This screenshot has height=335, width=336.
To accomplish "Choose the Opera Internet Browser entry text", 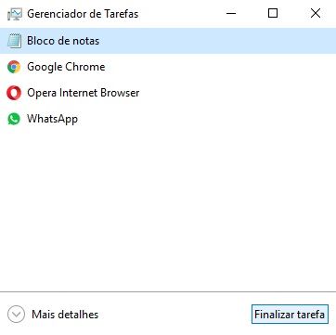I will point(84,93).
